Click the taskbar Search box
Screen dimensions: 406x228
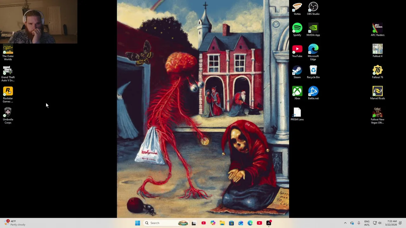tap(166, 223)
